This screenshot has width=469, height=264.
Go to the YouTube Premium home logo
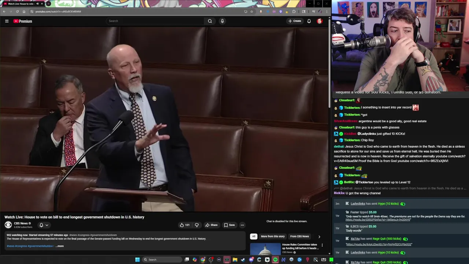point(23,21)
